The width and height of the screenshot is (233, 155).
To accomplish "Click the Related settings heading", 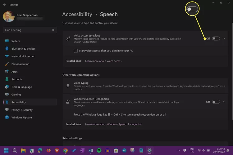I will (72, 138).
